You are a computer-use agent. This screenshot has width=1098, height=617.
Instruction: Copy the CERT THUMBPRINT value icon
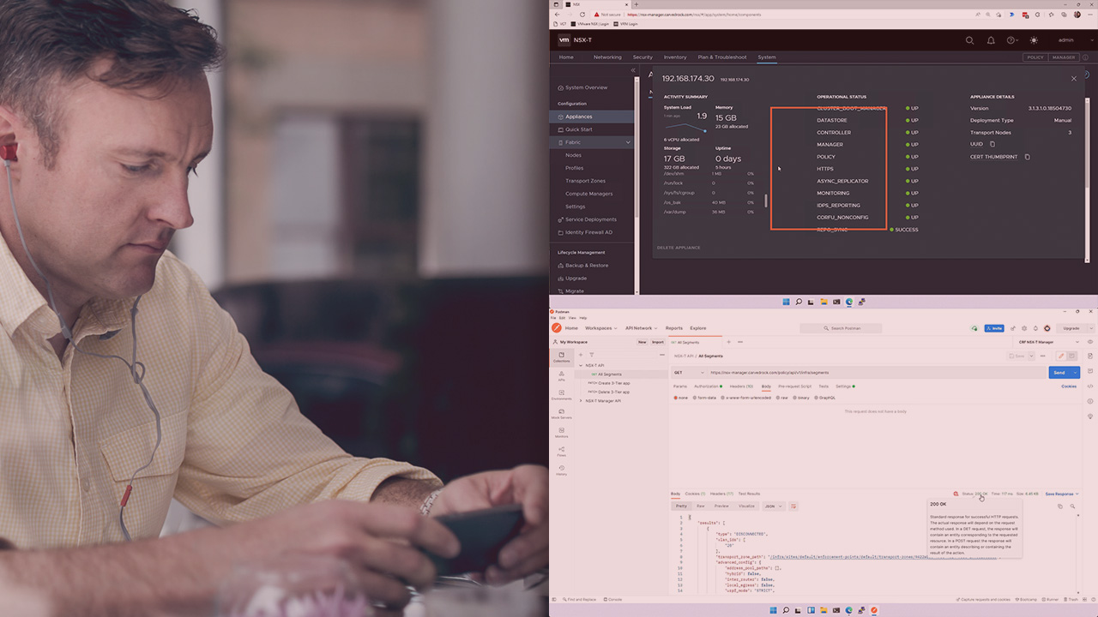[x=1027, y=157]
